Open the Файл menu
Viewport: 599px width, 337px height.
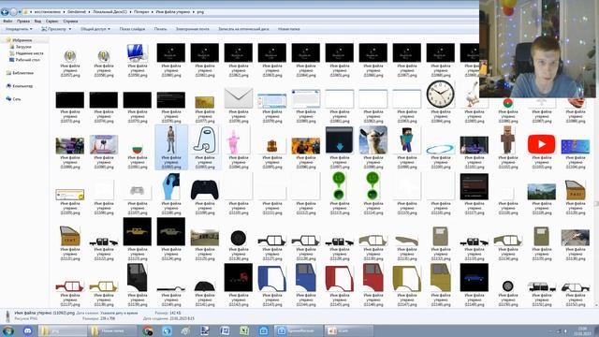click(x=7, y=22)
